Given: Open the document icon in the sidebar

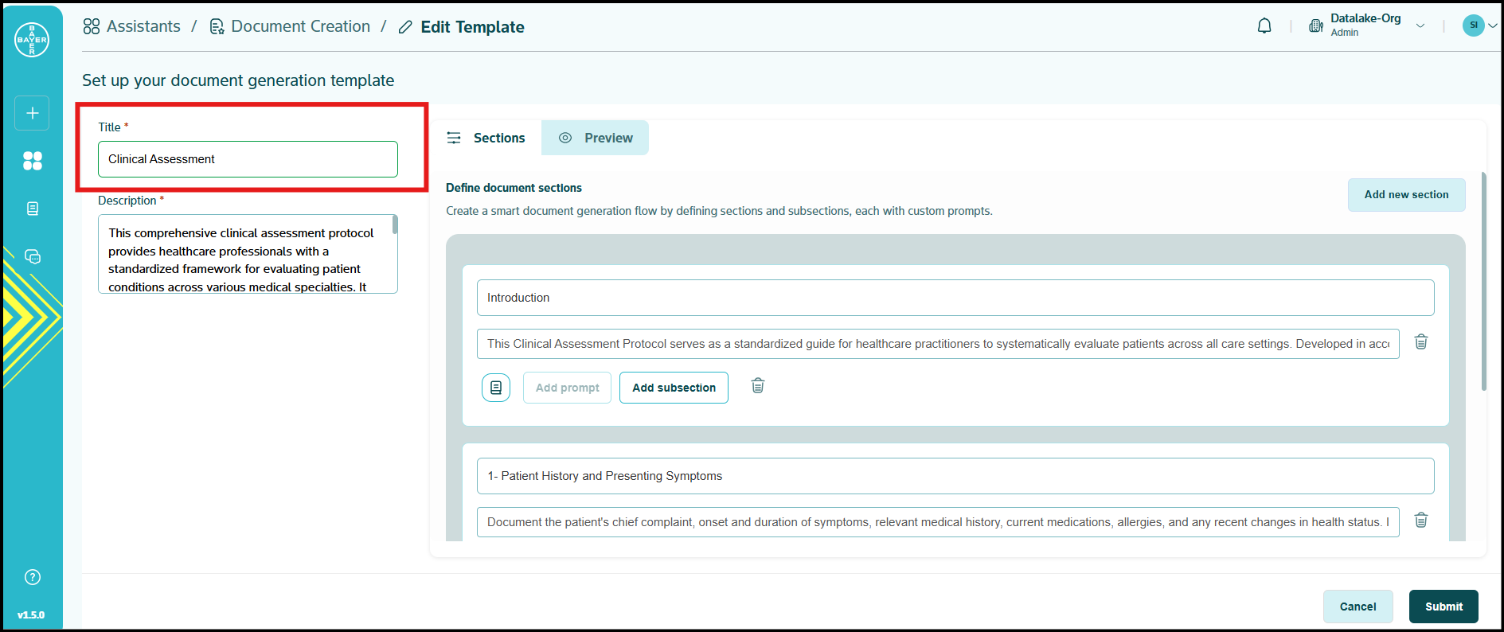Looking at the screenshot, I should (x=32, y=209).
